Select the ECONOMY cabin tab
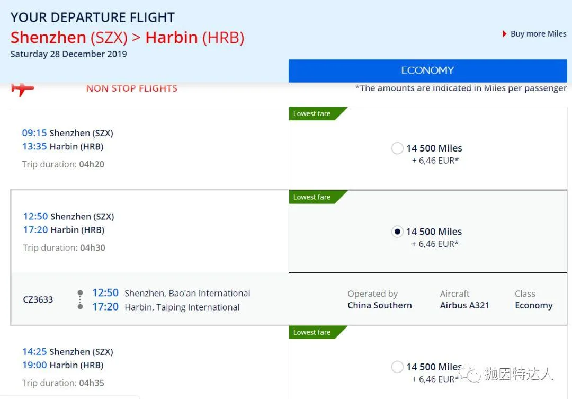Viewport: 572px width, 399px height. tap(427, 70)
